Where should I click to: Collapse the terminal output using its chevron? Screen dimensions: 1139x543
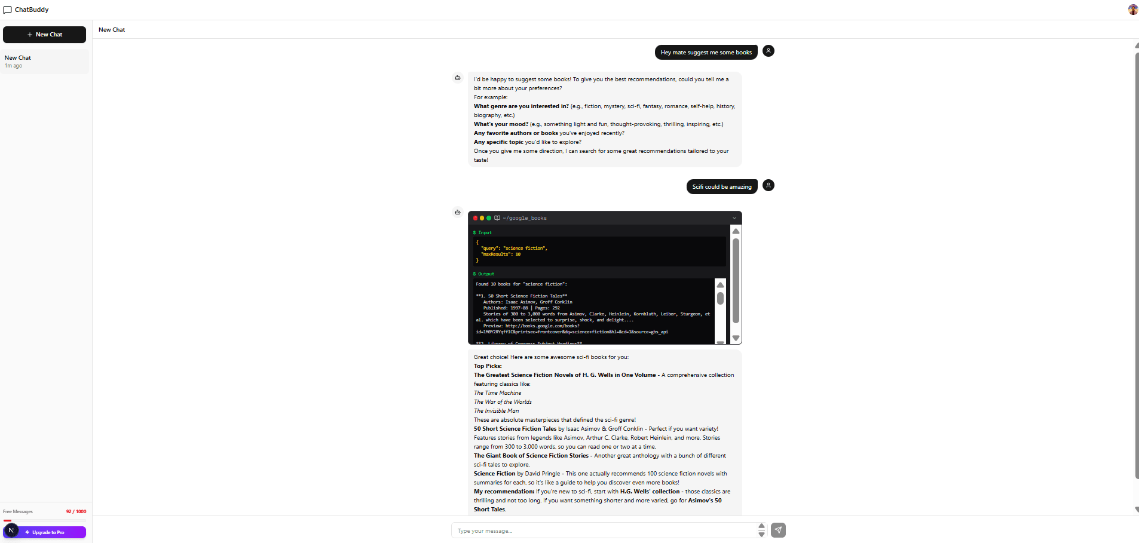734,217
